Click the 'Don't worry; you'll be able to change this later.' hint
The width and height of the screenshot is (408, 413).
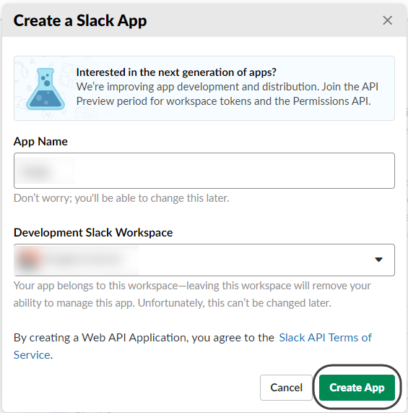pos(121,198)
